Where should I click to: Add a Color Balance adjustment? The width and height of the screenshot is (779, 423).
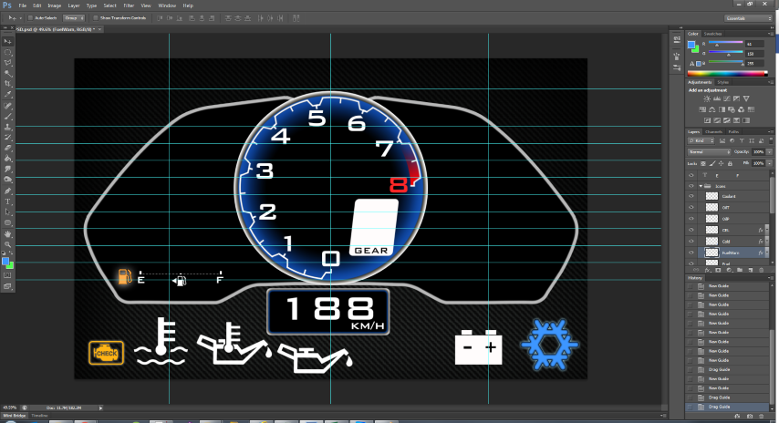(711, 109)
